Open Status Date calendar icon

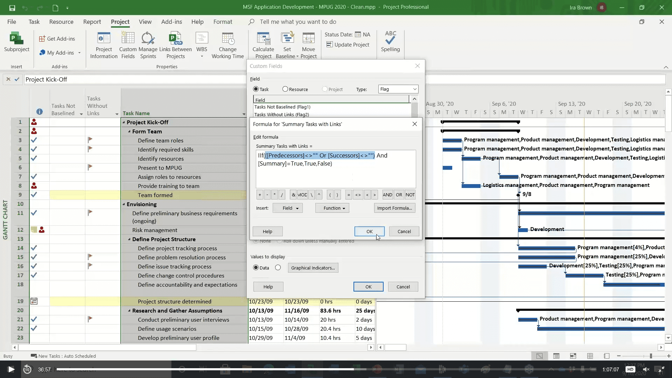tap(358, 34)
